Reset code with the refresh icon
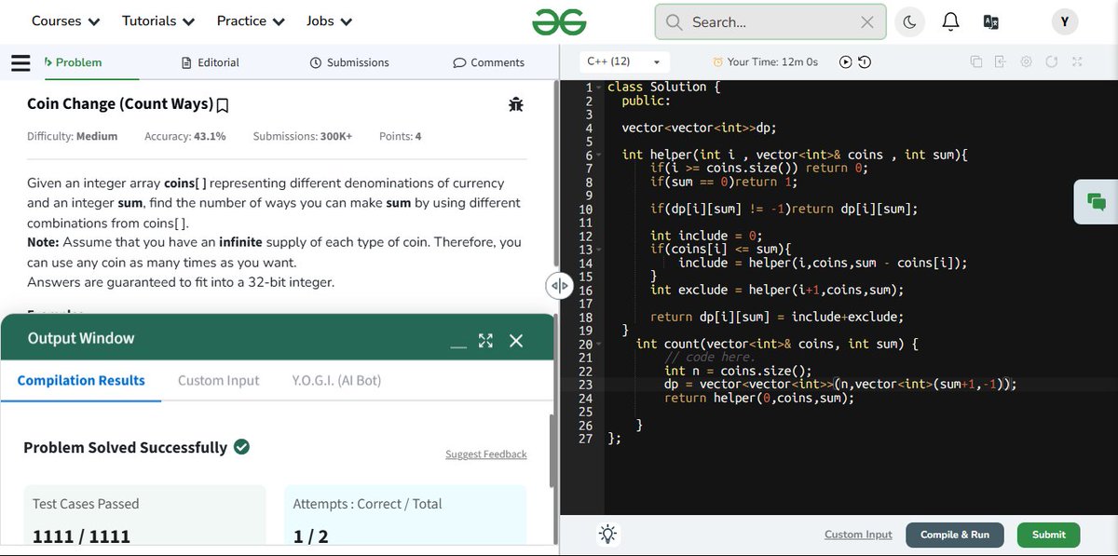 click(1051, 61)
